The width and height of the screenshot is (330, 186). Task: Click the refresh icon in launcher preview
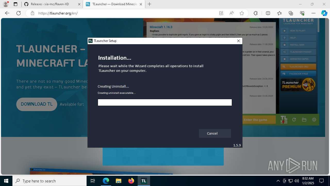294,120
